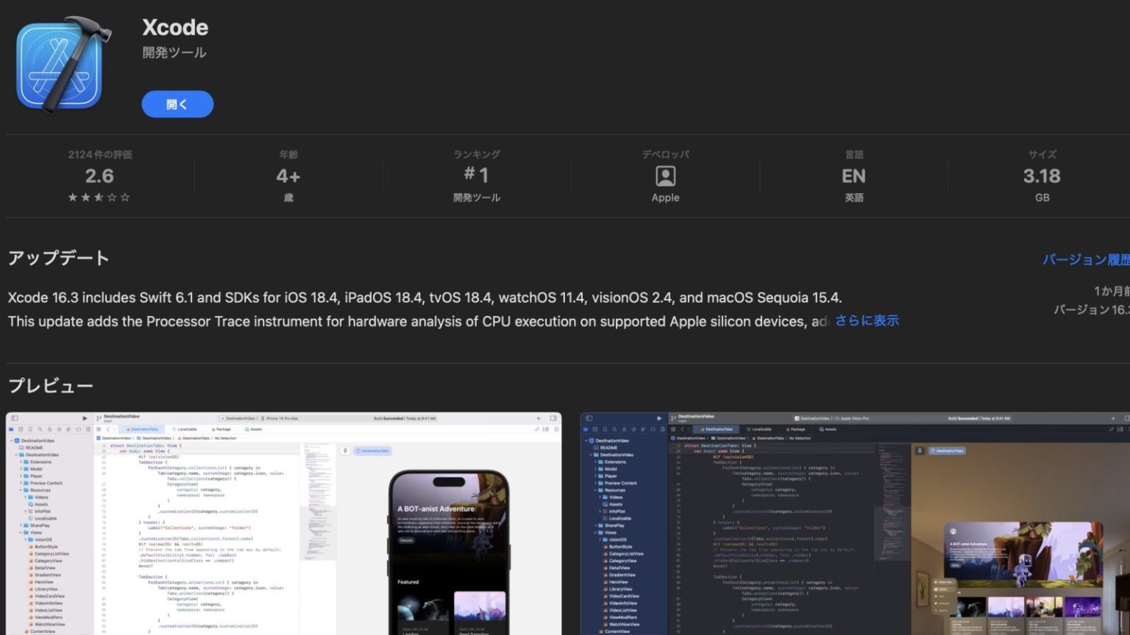Set a rating using the star control

99,197
